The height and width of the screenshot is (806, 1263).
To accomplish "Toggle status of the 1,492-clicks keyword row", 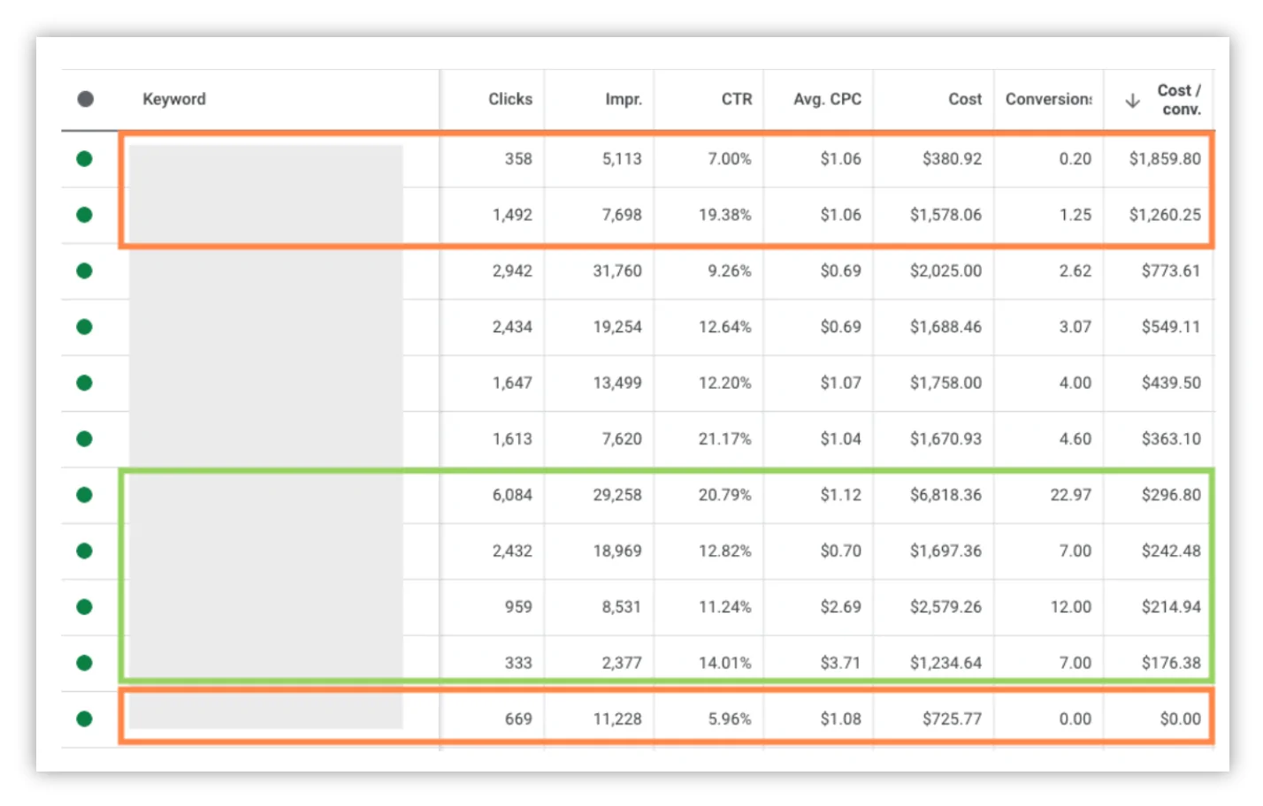I will [85, 215].
